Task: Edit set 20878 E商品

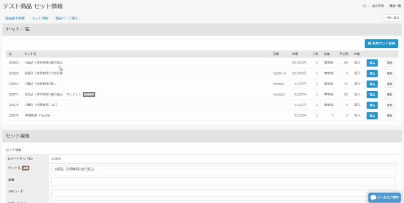Action: pyautogui.click(x=372, y=105)
